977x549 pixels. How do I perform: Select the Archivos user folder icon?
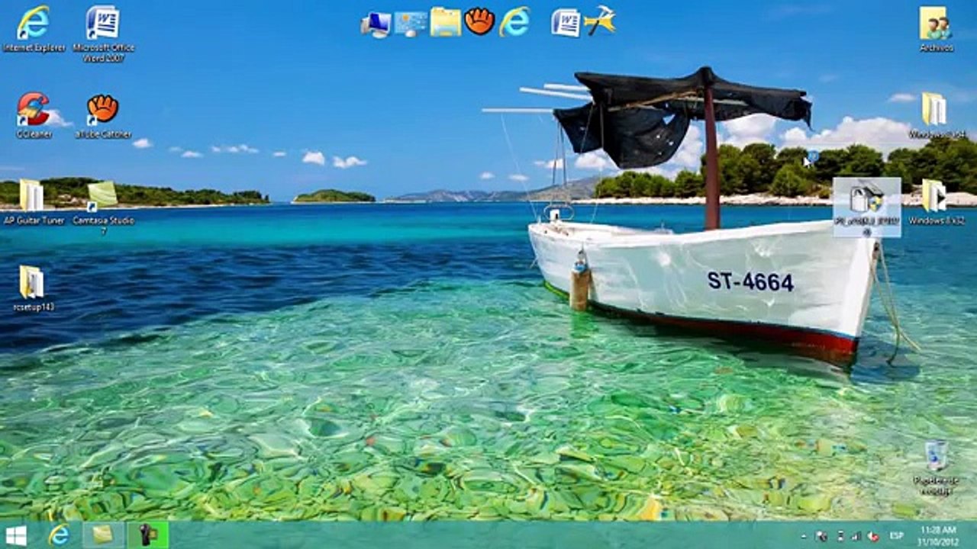936,29
